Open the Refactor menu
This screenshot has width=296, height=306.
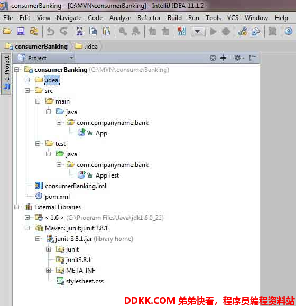click(x=149, y=18)
